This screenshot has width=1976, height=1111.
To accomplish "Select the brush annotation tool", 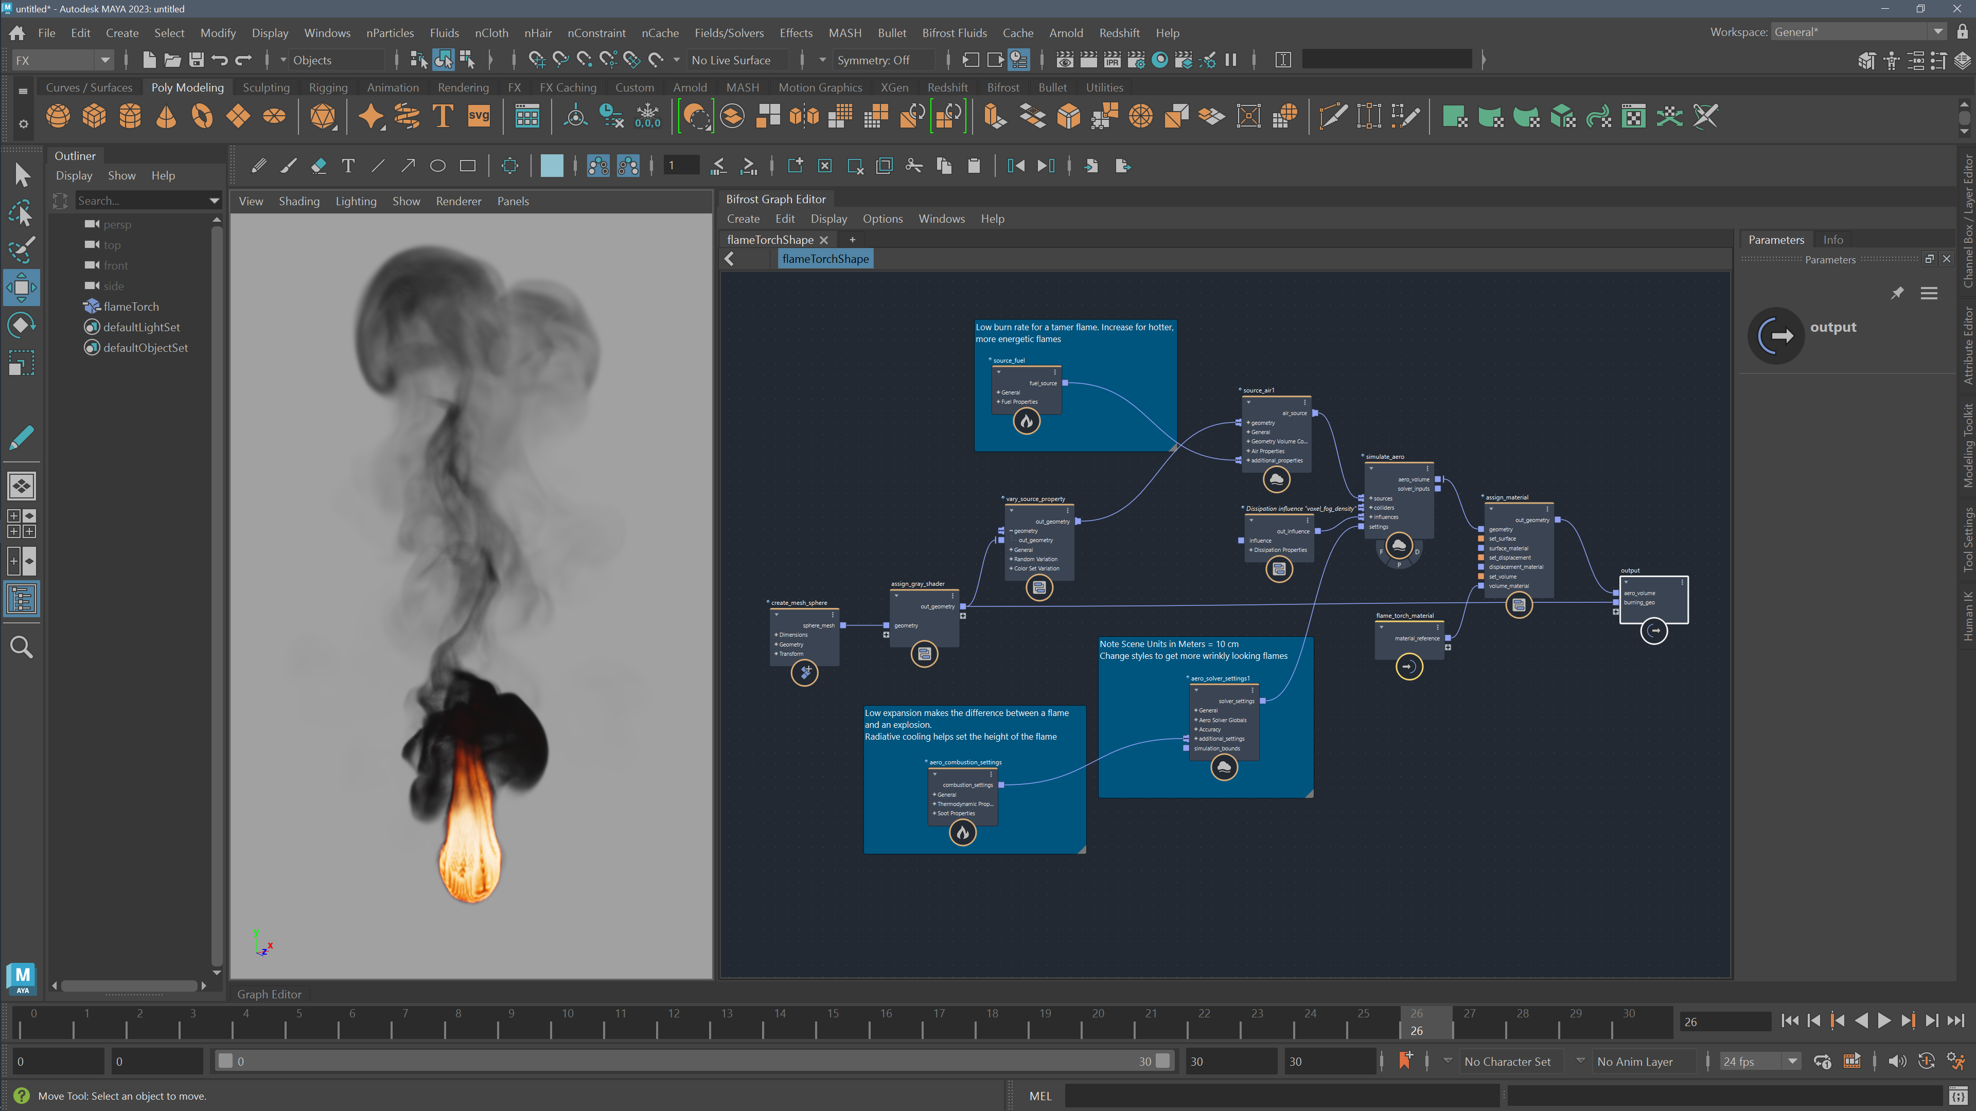I will tap(288, 165).
